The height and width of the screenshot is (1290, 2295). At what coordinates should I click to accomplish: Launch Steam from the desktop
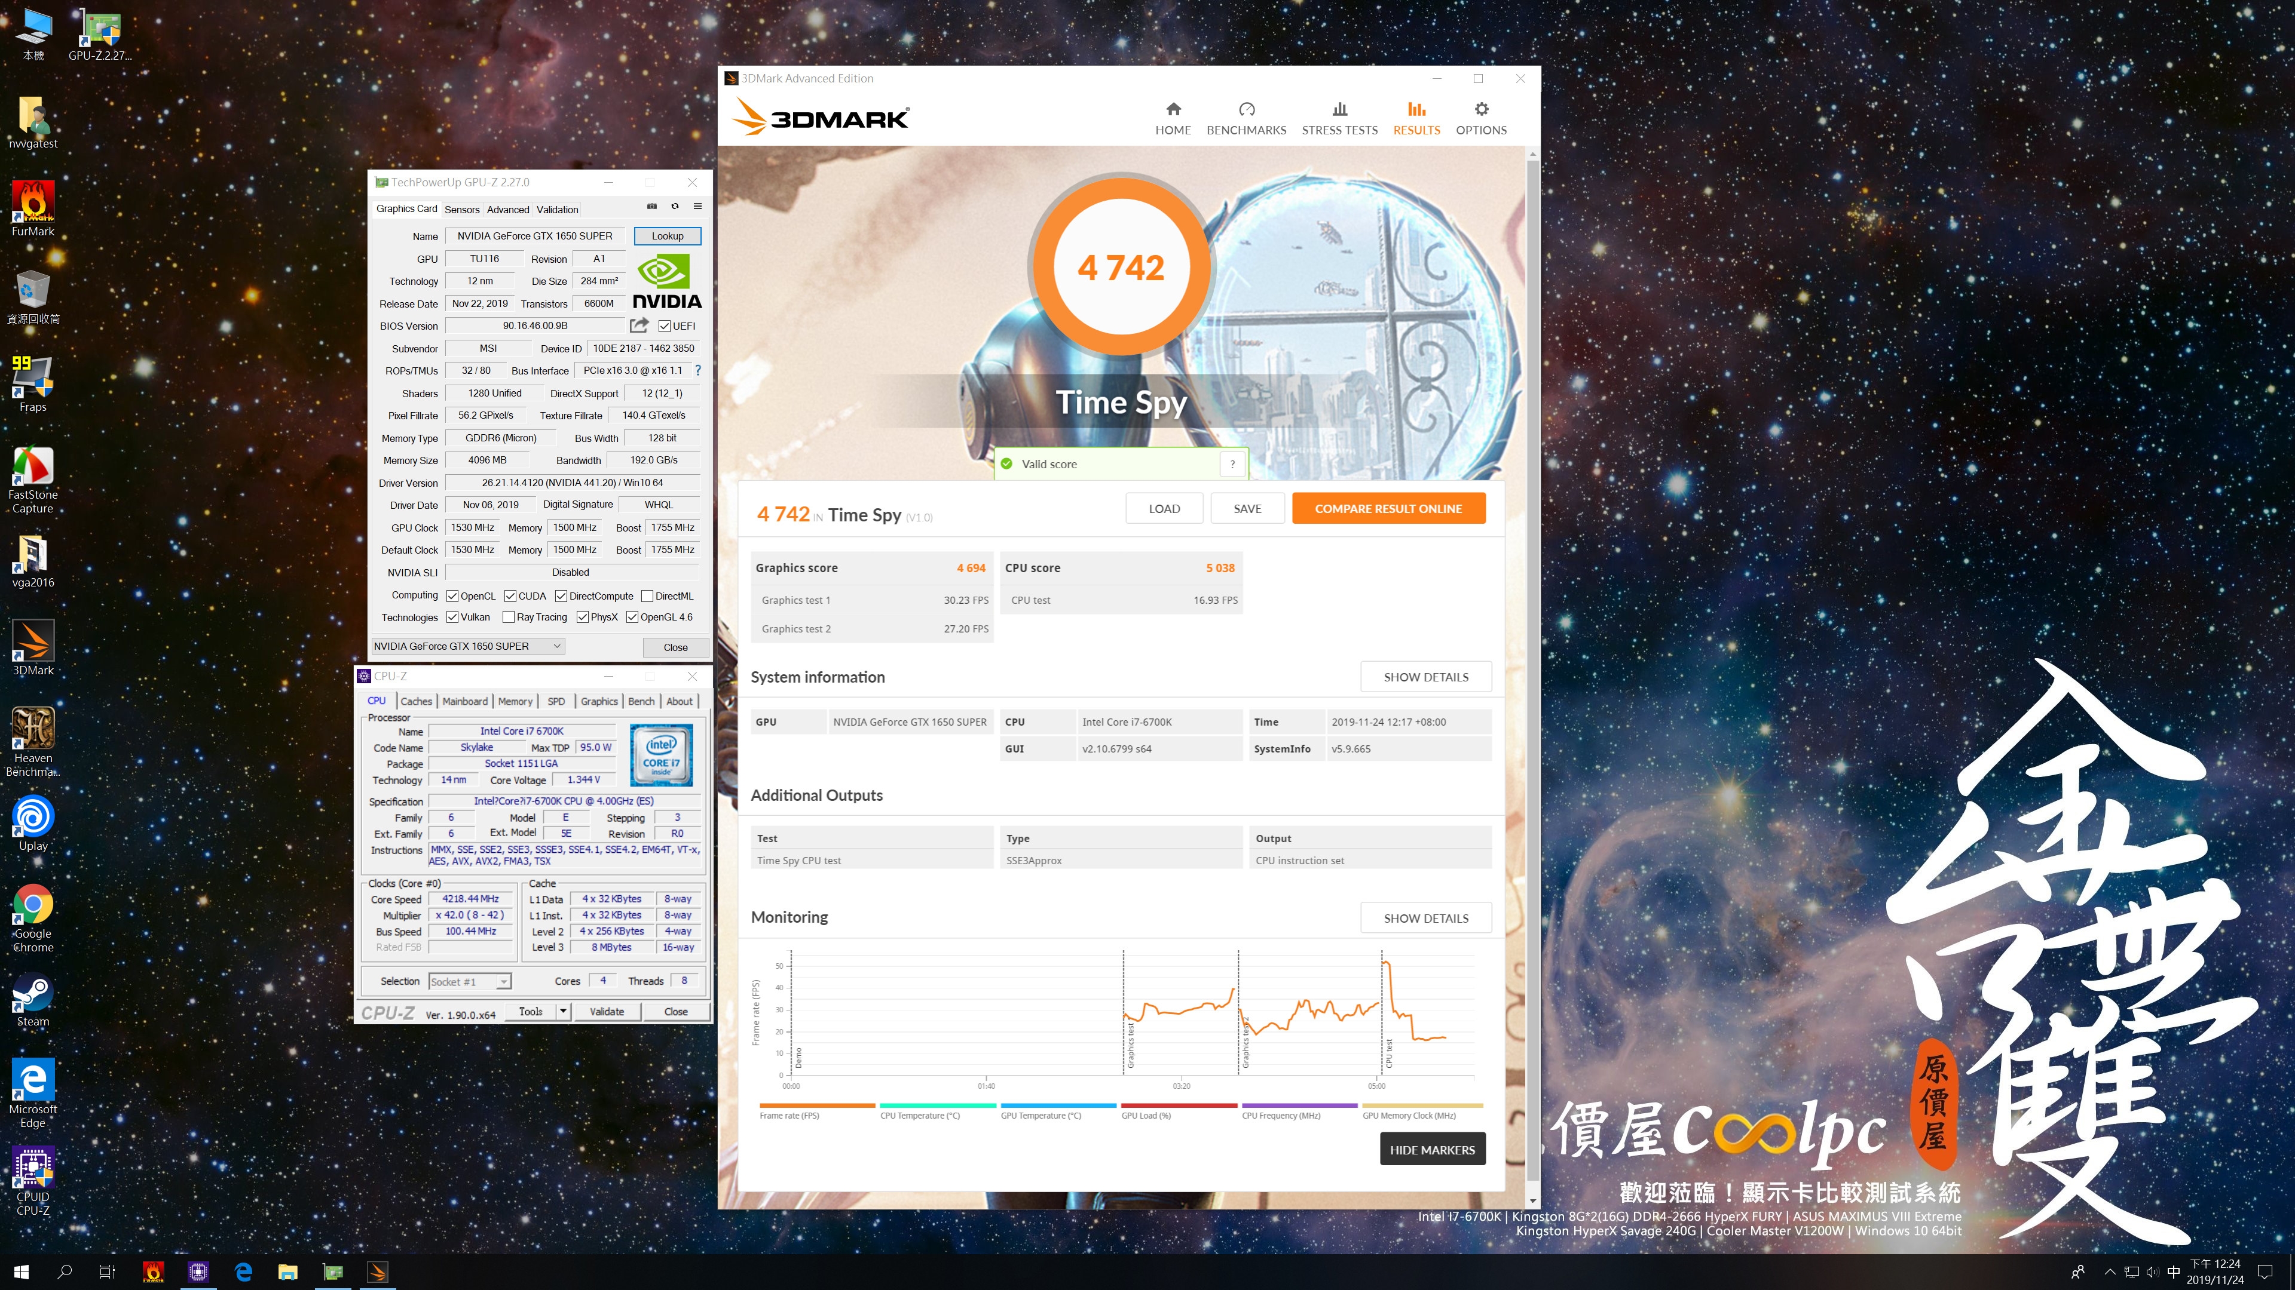(33, 1000)
